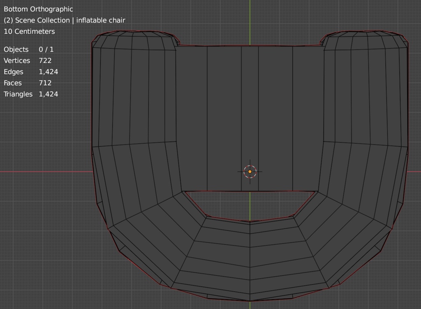
Task: Click the orange object origin dot
Action: (250, 172)
